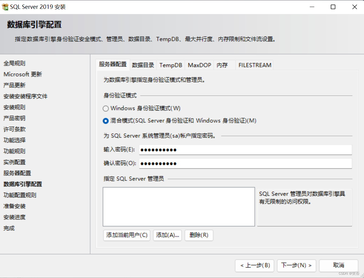Click the 添加(A)... button
Viewport: 364px width, 278px height.
point(167,235)
